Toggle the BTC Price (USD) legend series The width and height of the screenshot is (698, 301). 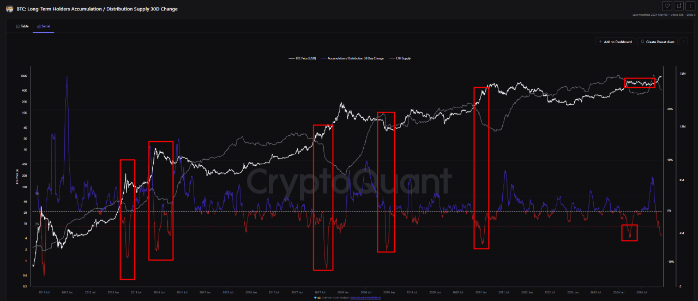pyautogui.click(x=302, y=58)
